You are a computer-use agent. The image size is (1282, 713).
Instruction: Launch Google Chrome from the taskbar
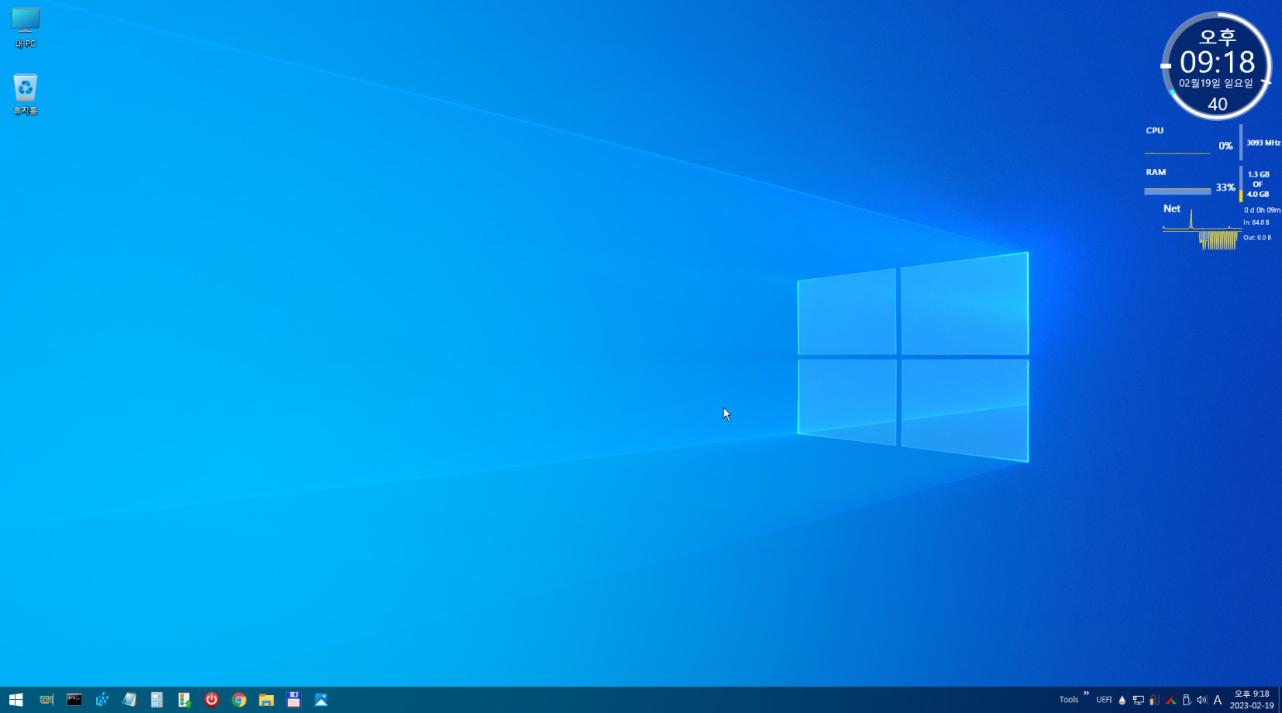pos(239,700)
